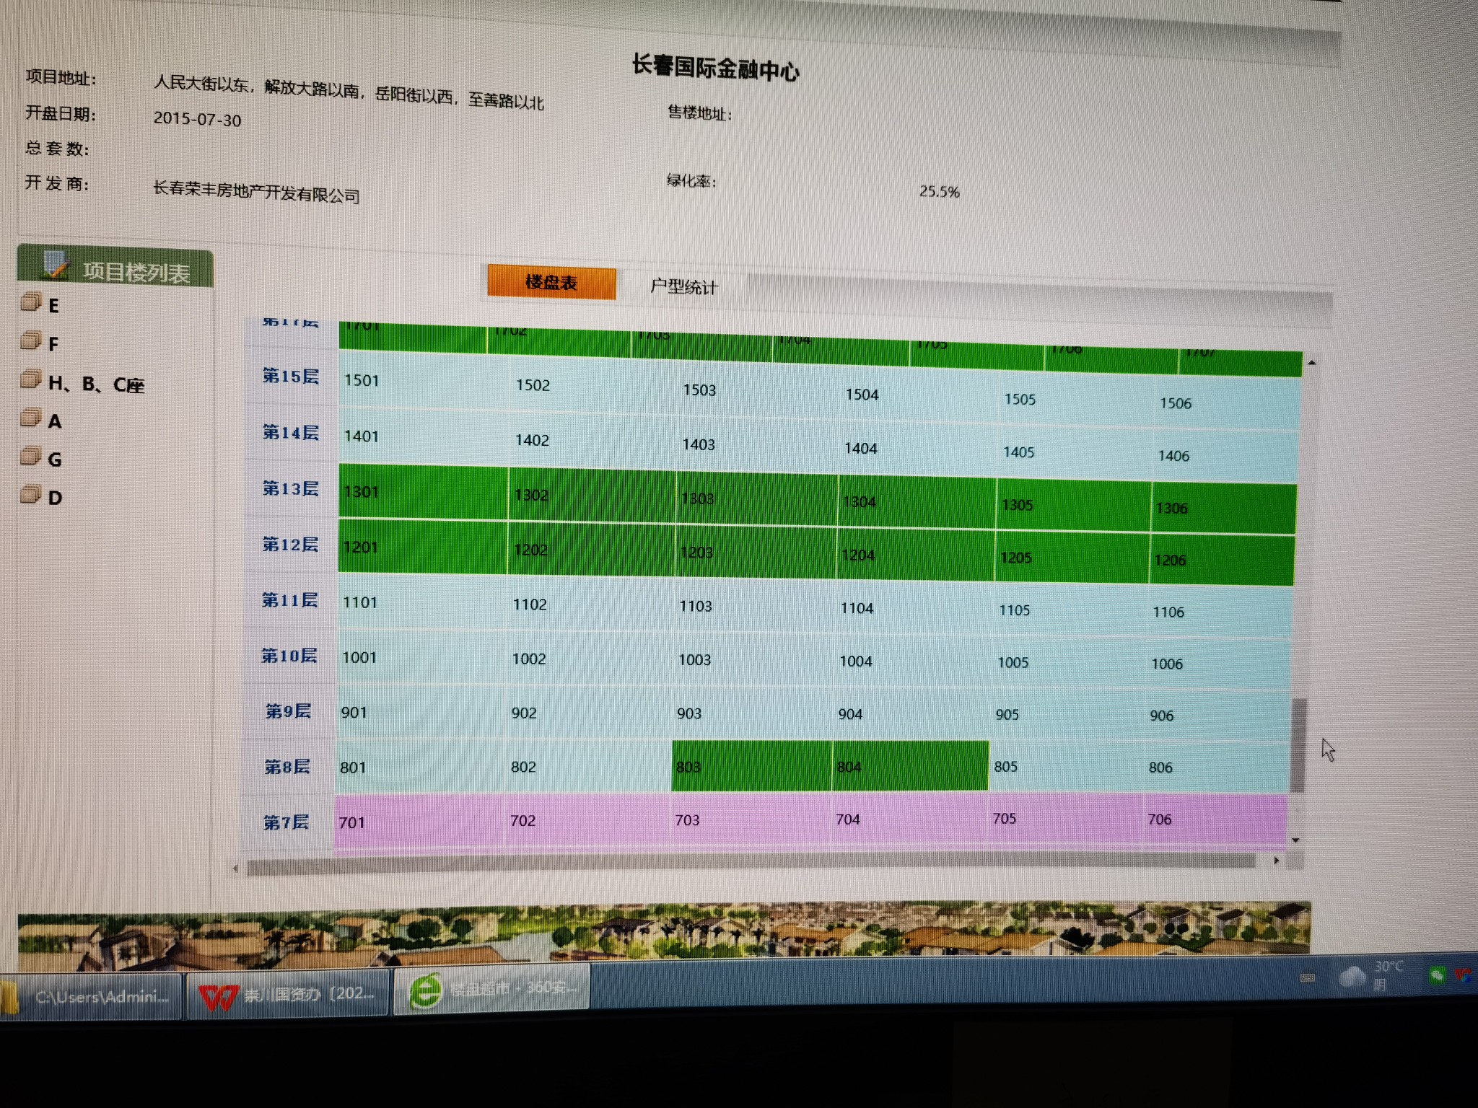This screenshot has width=1478, height=1108.
Task: Click the building icon next to G
Action: coord(31,456)
